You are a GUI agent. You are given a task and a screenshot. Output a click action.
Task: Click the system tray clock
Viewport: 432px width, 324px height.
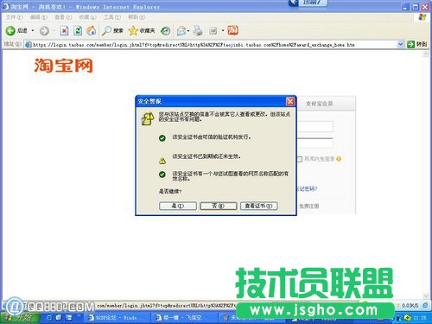click(420, 318)
